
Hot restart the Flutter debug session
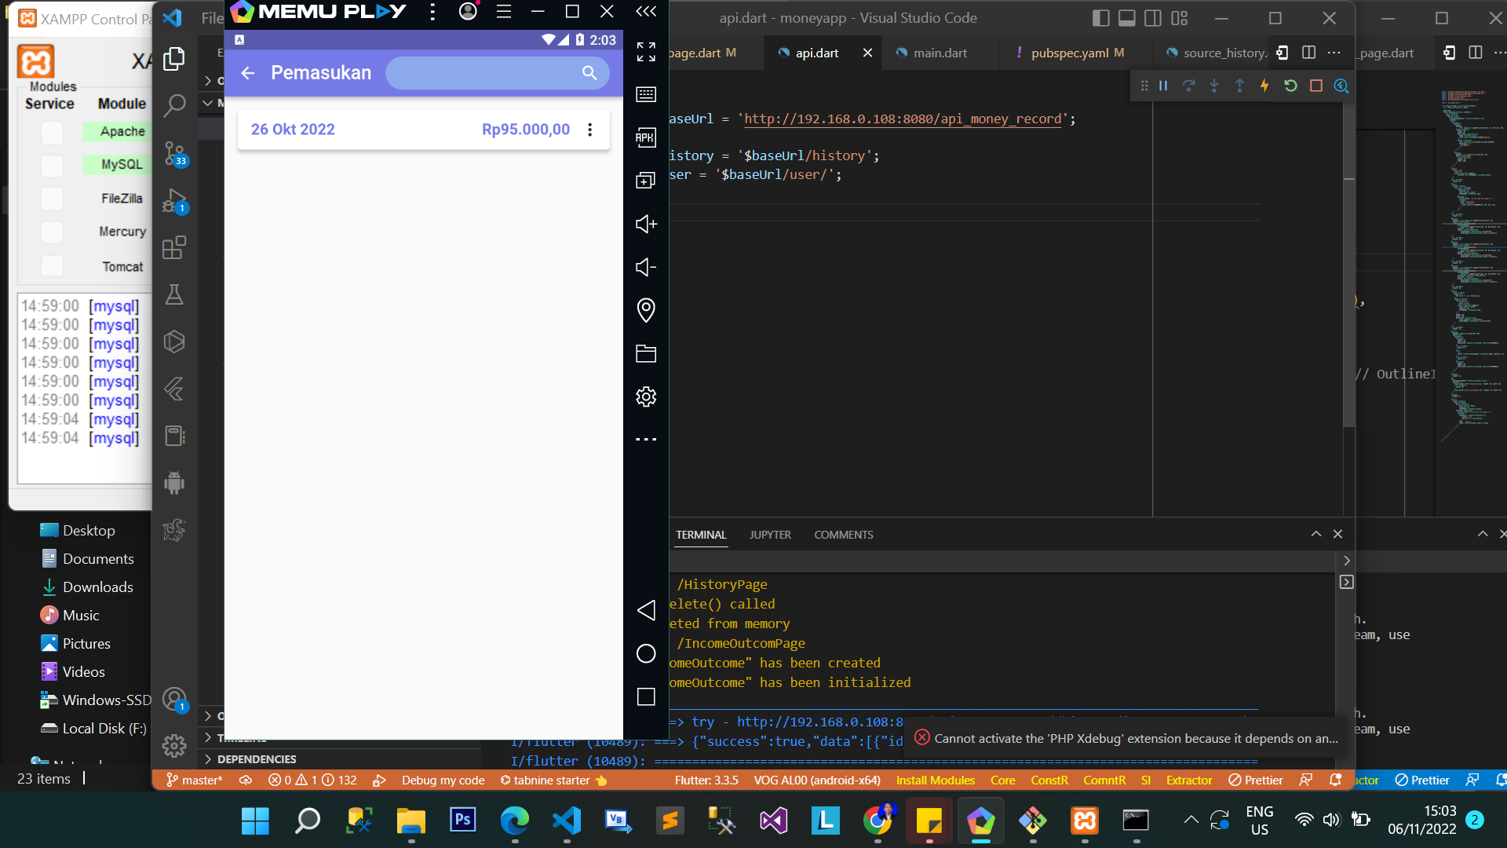[x=1291, y=86]
